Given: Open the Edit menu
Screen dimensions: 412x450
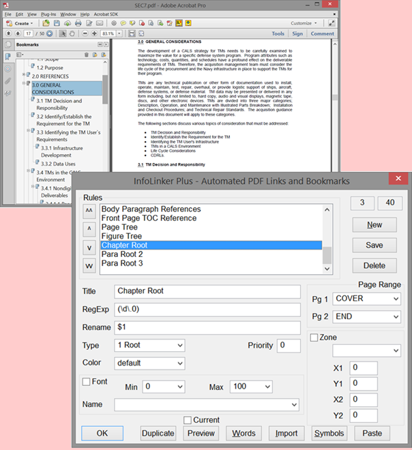Looking at the screenshot, I should click(19, 14).
